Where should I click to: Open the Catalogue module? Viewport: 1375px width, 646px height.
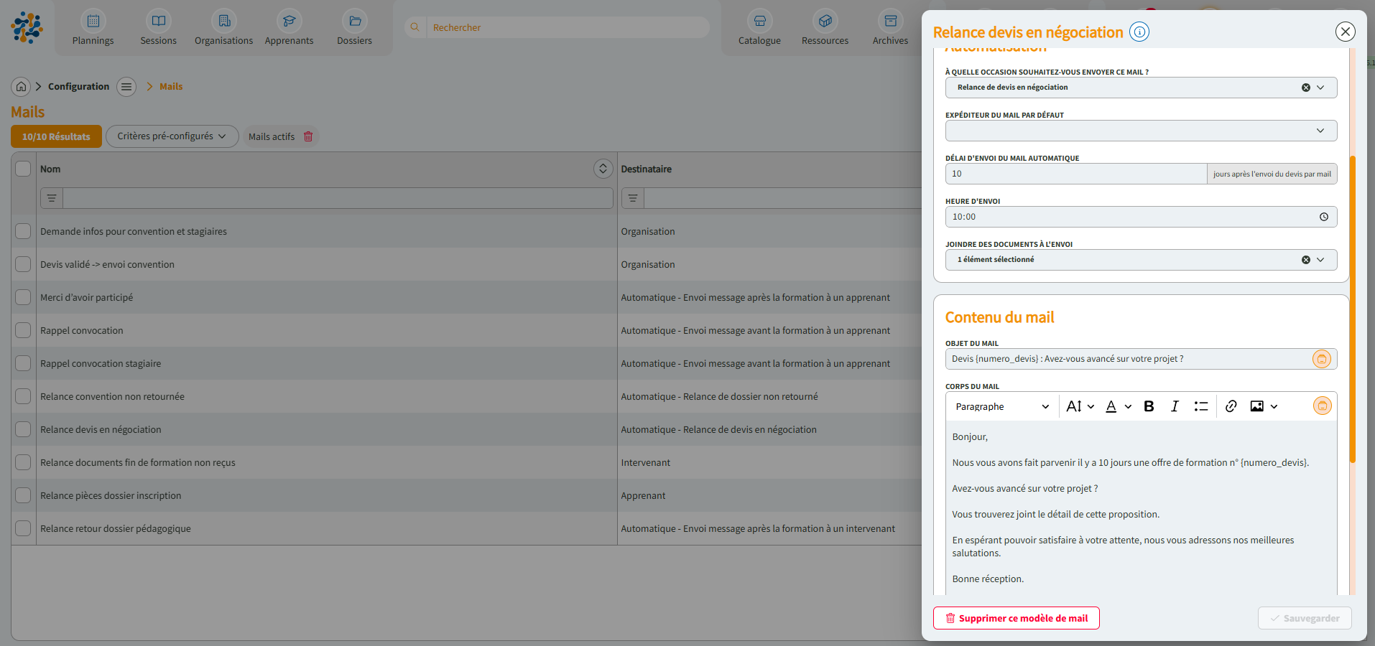pyautogui.click(x=759, y=27)
